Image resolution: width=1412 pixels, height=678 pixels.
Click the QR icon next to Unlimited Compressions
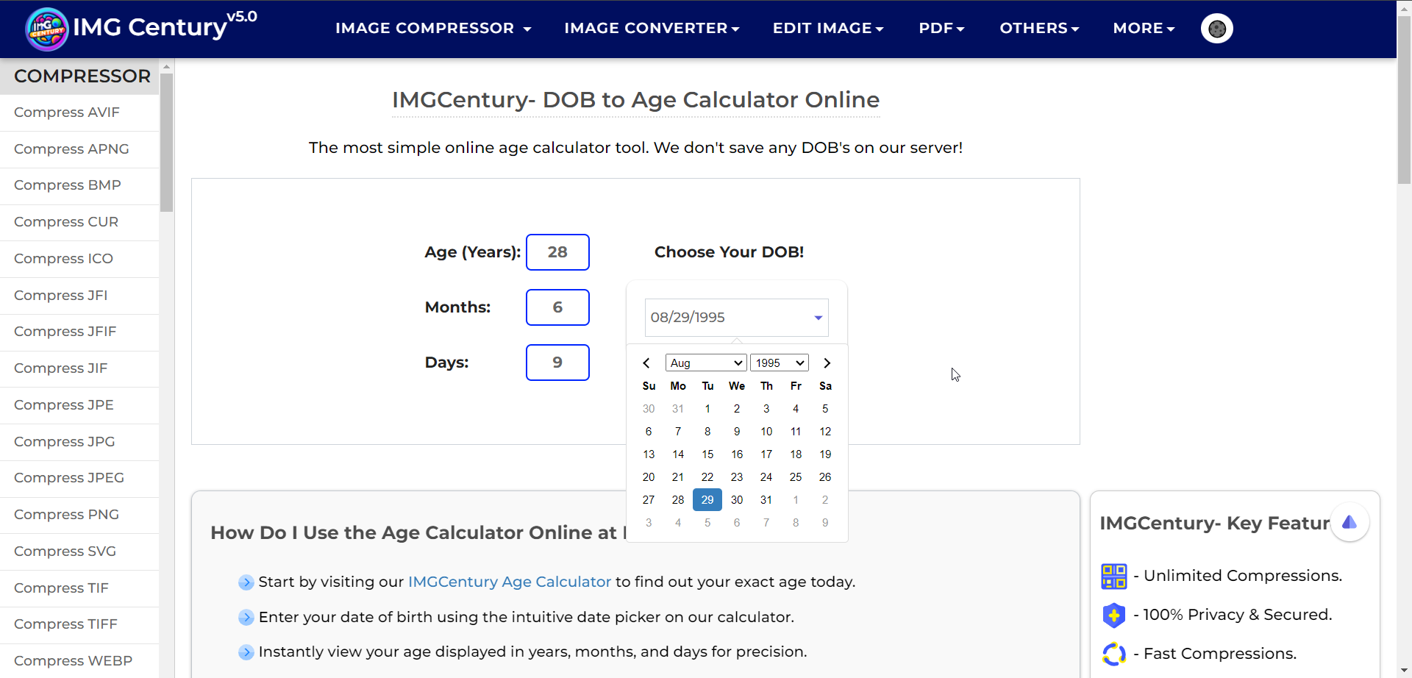[x=1114, y=576]
